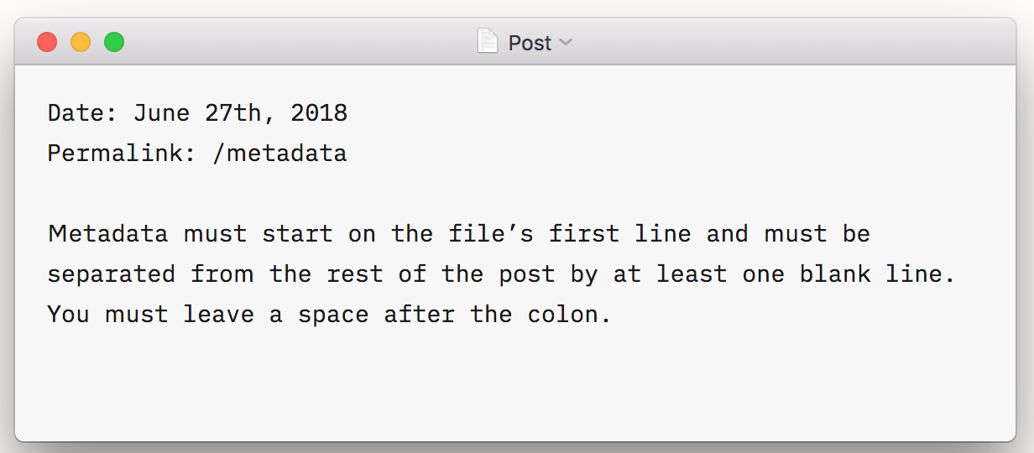Minimize the window using the yellow button

pos(81,42)
